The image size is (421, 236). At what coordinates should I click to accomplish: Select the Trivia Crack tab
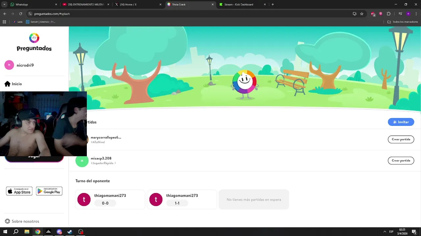[x=190, y=5]
